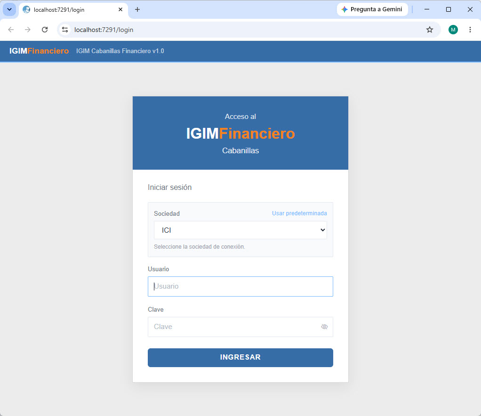The height and width of the screenshot is (416, 481).
Task: Click the Usar predeterminada link
Action: [299, 213]
